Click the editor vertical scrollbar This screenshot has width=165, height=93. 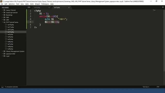164,41
